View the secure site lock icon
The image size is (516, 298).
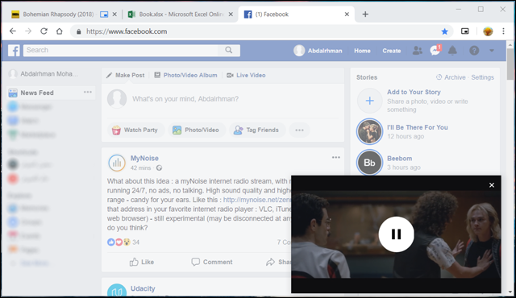point(79,31)
